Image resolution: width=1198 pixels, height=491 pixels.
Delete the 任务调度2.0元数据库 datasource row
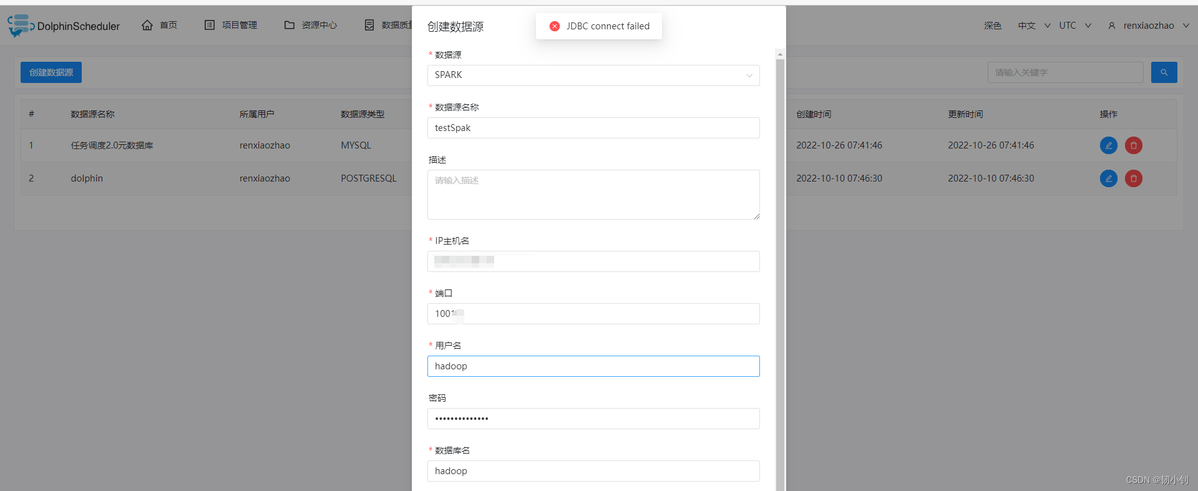click(x=1134, y=145)
